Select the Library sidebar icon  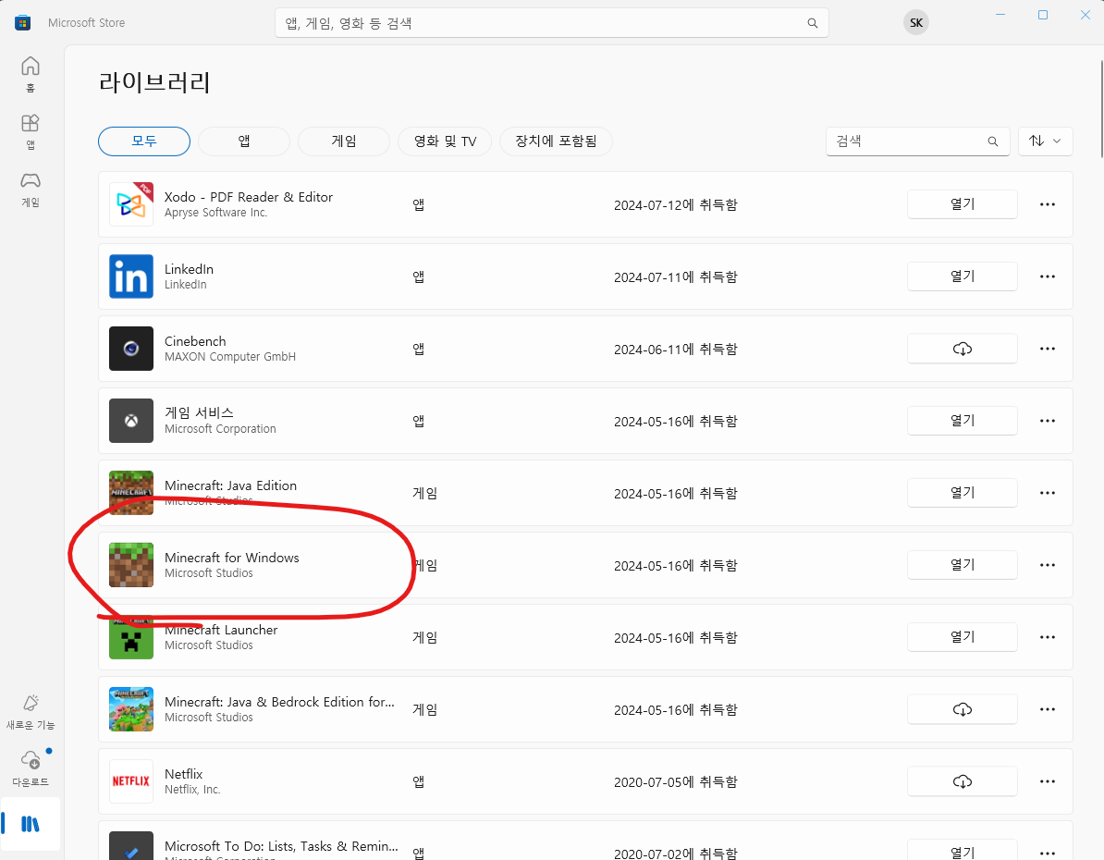point(31,823)
